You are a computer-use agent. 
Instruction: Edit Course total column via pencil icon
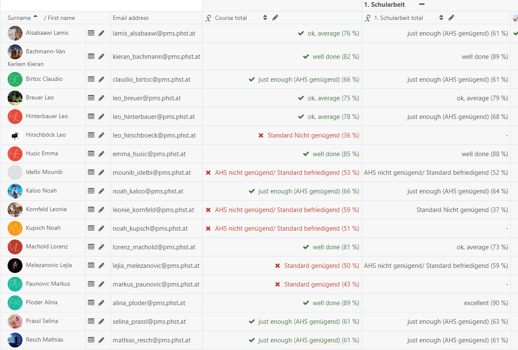point(275,18)
